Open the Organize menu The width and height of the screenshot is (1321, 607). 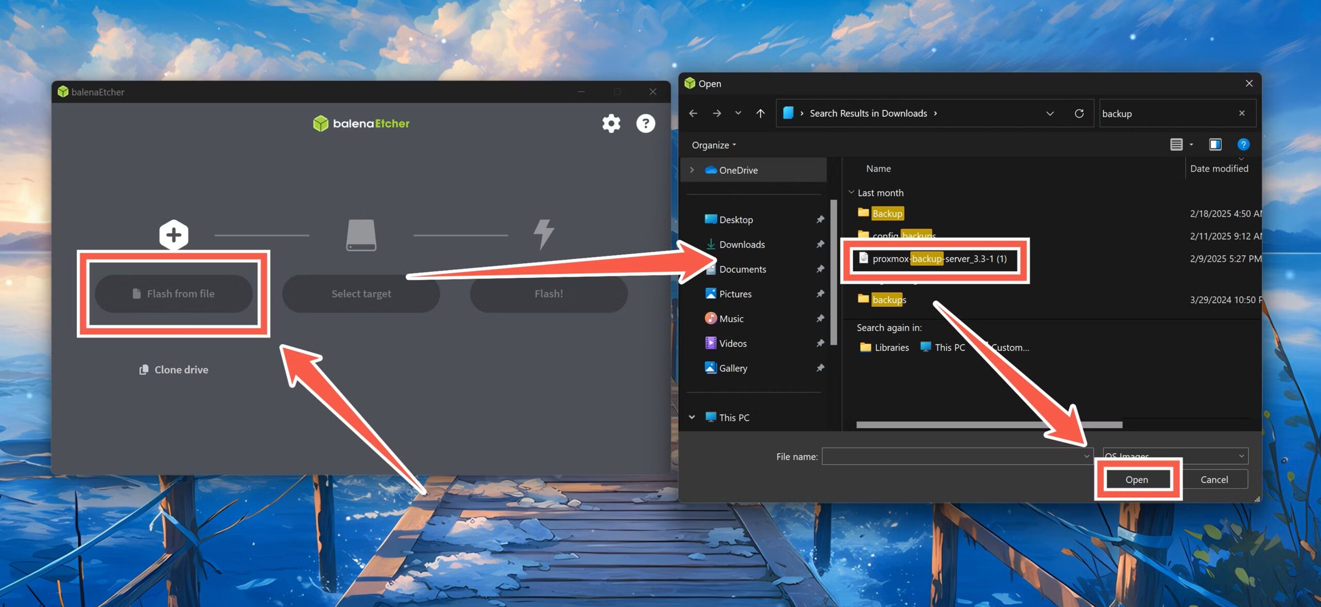click(714, 145)
